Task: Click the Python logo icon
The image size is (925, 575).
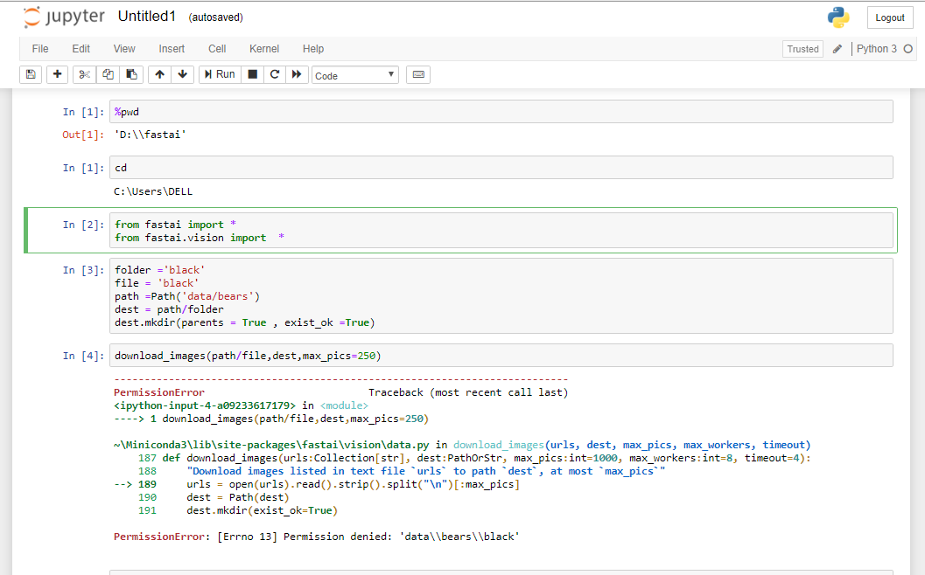Action: click(x=838, y=17)
